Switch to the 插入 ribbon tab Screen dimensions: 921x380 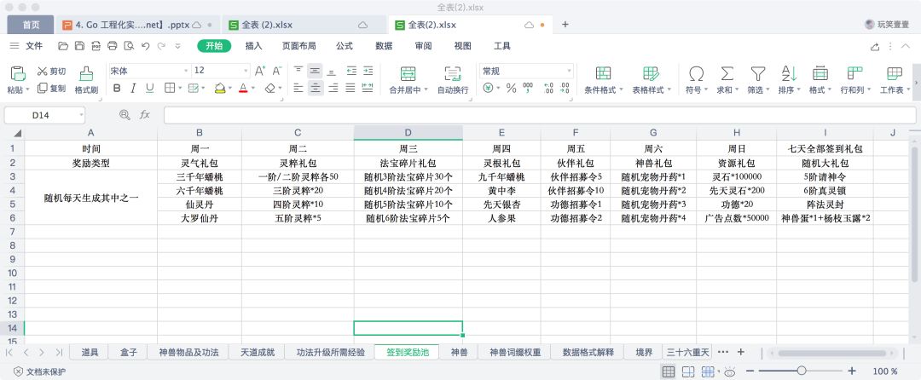(x=254, y=46)
